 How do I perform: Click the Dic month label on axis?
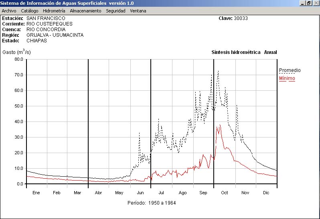click(266, 193)
